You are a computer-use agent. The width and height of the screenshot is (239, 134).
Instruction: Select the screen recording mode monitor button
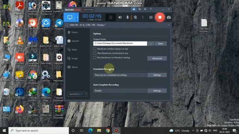70,17
